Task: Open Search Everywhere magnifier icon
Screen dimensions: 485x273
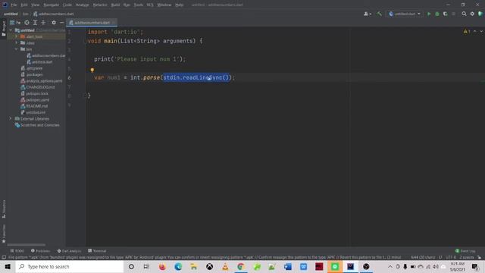Action: tap(464, 14)
